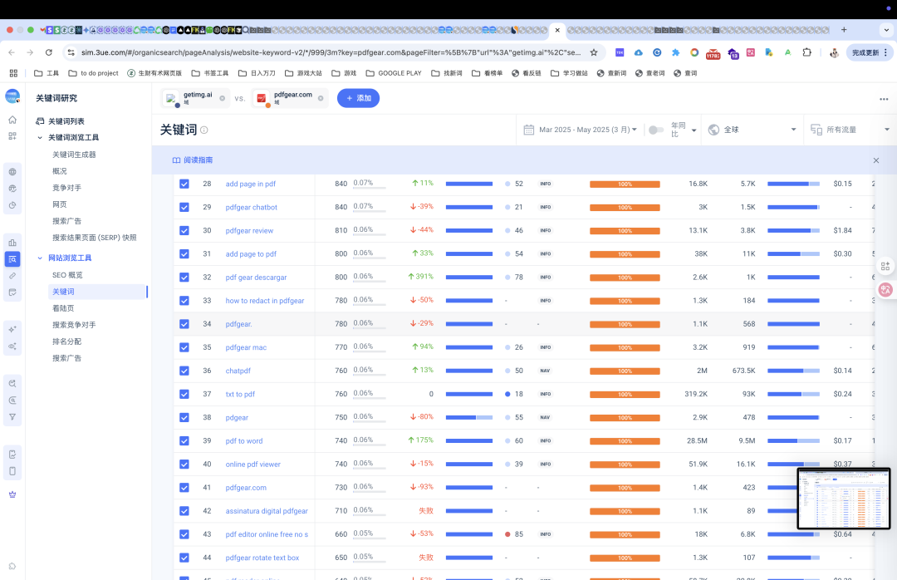The image size is (897, 580).
Task: Click the orange 100% bar for 'chatpdf'
Action: (625, 371)
